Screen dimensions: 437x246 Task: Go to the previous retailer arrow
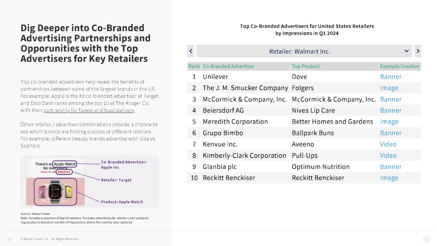tap(191, 51)
